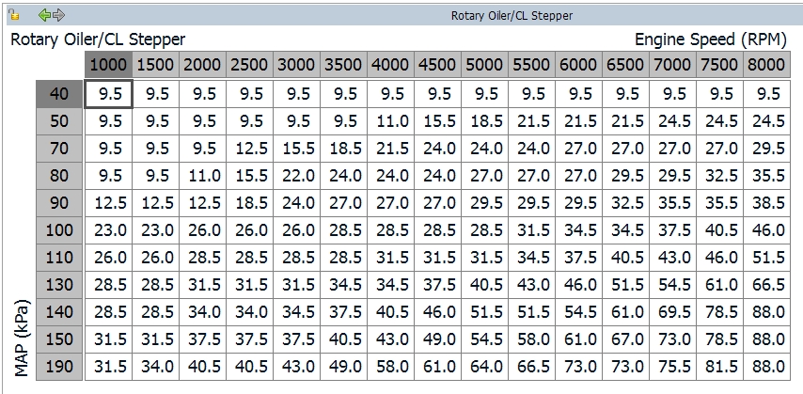
Task: Select the 90 kPa row header
Action: coord(59,203)
